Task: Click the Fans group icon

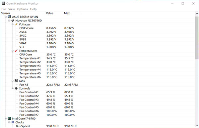Action: (x=16, y=81)
